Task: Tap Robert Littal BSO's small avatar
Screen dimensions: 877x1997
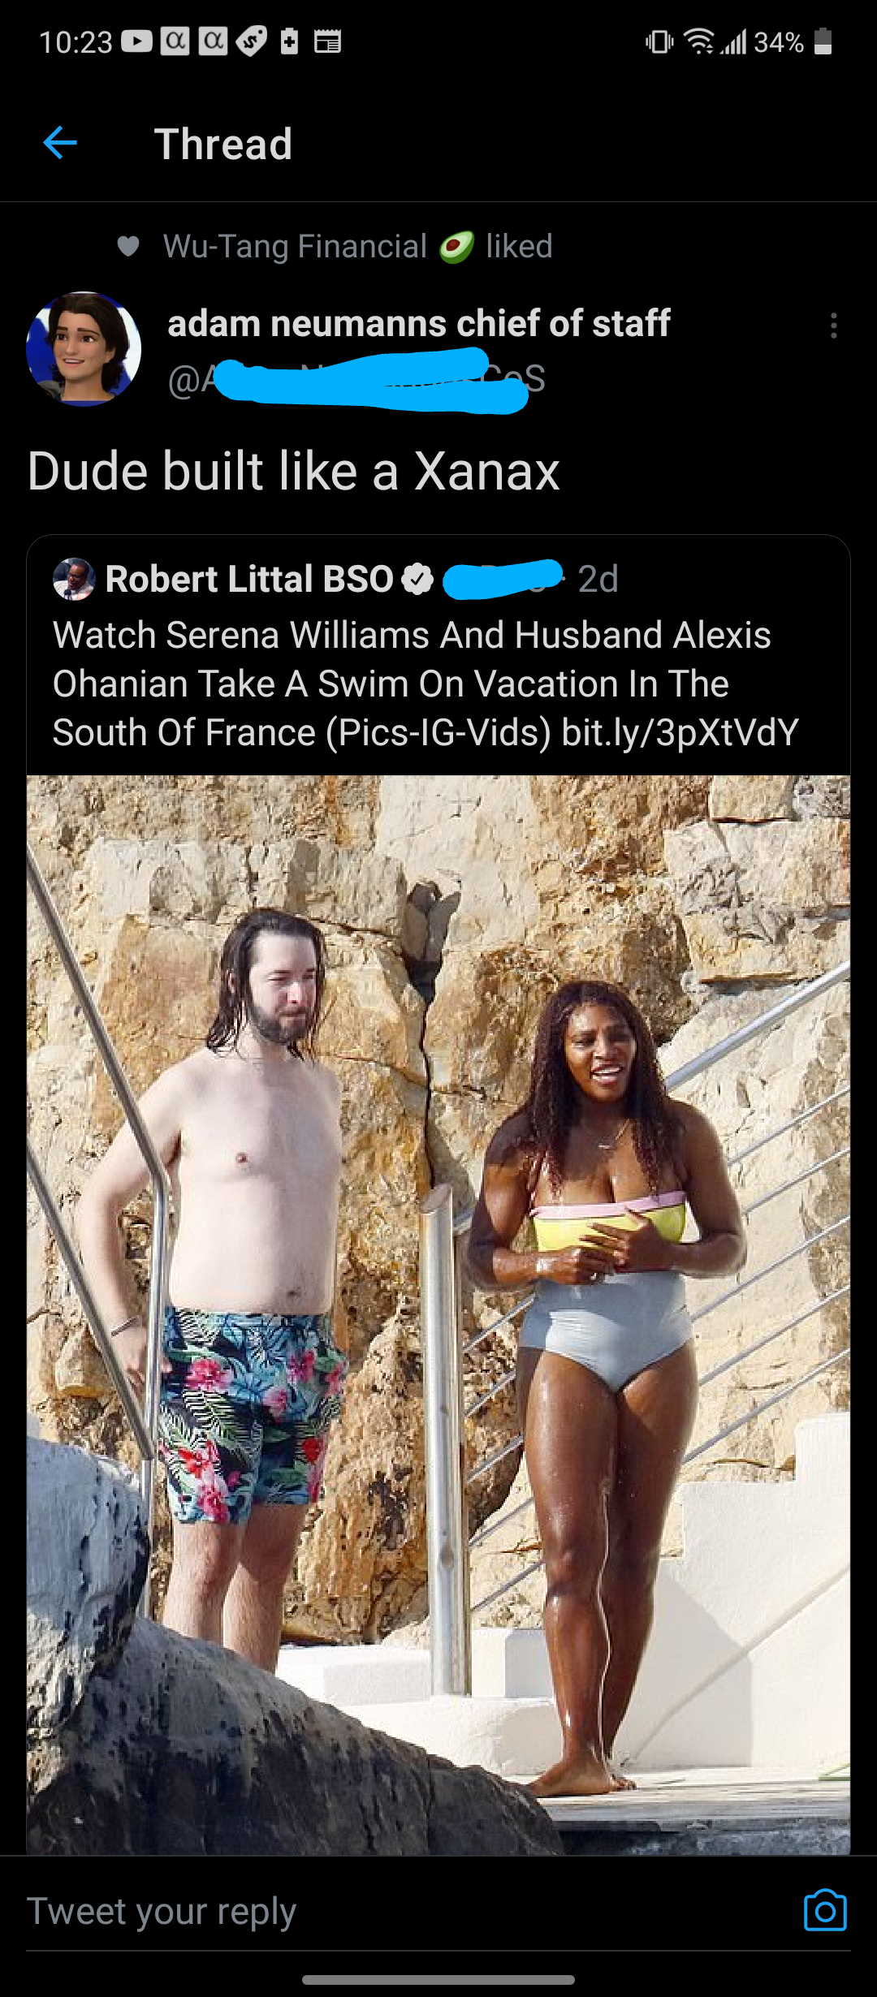Action: [x=74, y=579]
